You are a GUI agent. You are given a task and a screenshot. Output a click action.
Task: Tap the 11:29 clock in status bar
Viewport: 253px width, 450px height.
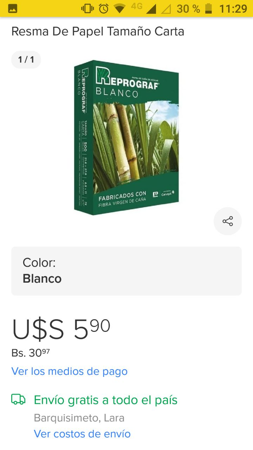click(233, 8)
